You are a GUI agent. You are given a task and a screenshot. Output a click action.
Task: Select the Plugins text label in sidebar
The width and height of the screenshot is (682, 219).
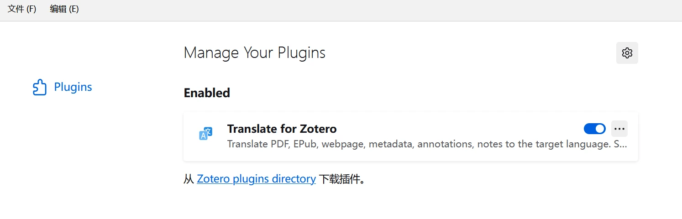pos(73,87)
